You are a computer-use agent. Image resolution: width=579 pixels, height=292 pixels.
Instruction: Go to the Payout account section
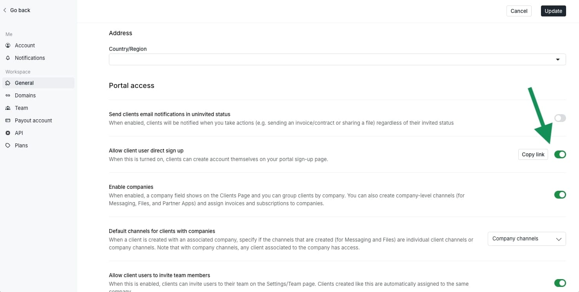(33, 120)
